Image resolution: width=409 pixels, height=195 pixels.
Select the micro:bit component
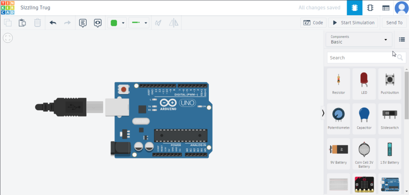click(x=364, y=184)
